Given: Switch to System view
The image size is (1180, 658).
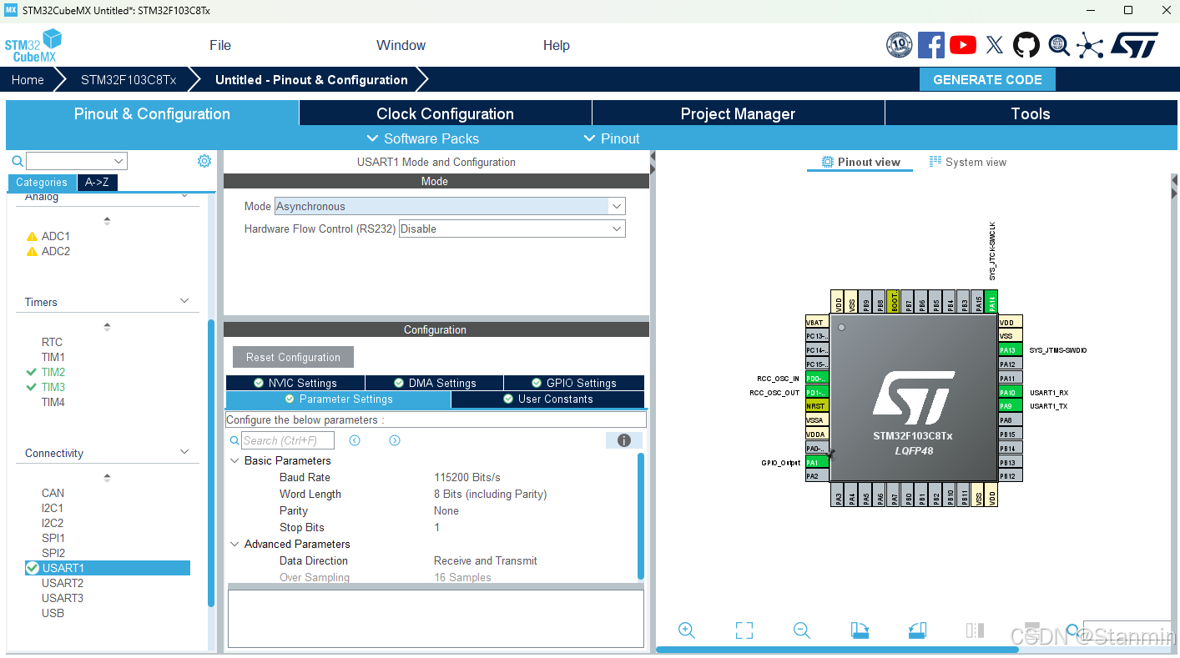Looking at the screenshot, I should [x=968, y=162].
